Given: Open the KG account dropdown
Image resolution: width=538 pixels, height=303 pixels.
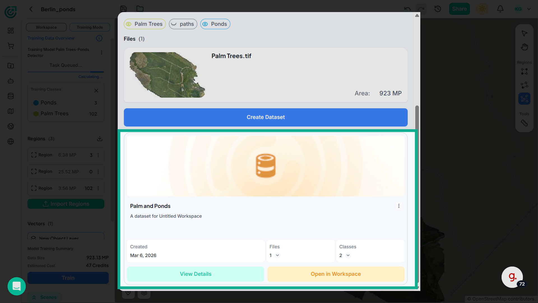Looking at the screenshot, I should coord(523,9).
